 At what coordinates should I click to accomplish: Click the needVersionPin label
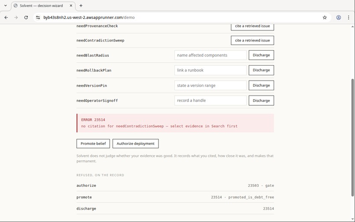(x=92, y=85)
